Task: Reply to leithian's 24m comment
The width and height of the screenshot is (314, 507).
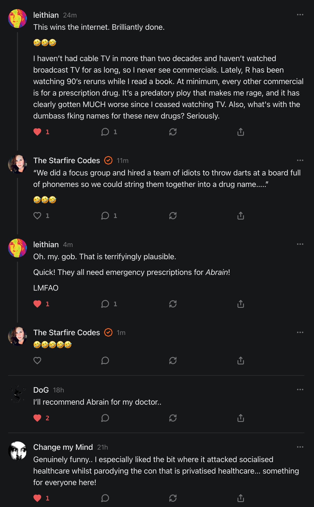Action: point(105,132)
